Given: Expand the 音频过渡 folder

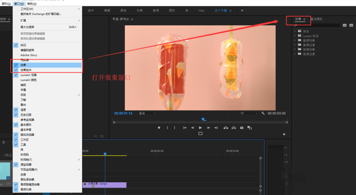Looking at the screenshot, I should point(295,45).
